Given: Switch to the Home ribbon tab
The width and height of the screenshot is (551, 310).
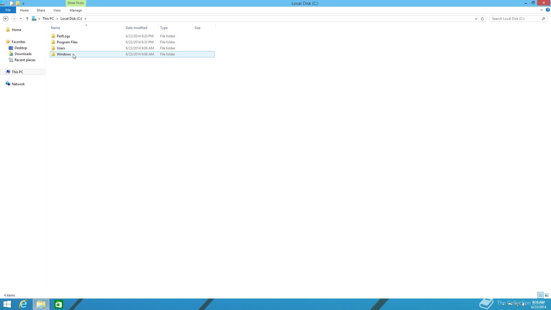Looking at the screenshot, I should (x=24, y=10).
